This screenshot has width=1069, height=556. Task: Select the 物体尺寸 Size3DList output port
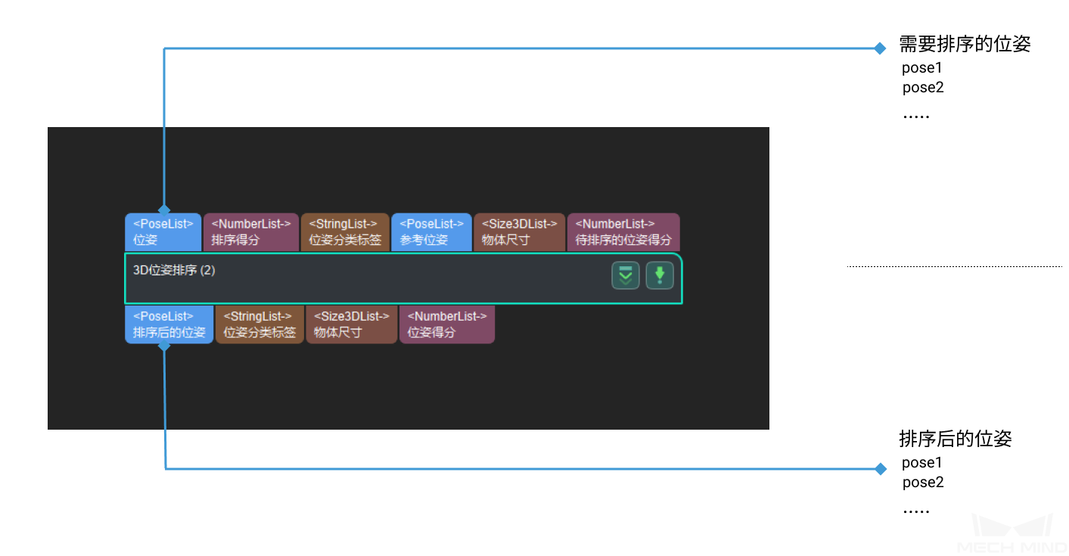(352, 325)
